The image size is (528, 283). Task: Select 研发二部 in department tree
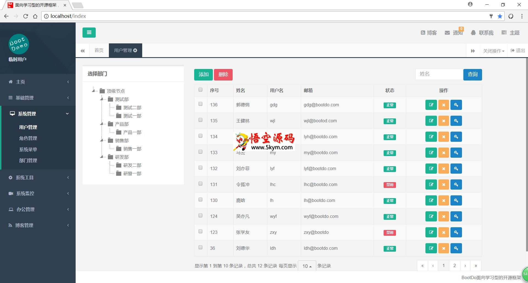click(132, 165)
